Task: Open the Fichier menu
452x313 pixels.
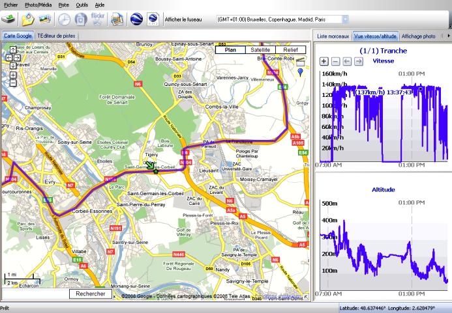Action: 10,5
